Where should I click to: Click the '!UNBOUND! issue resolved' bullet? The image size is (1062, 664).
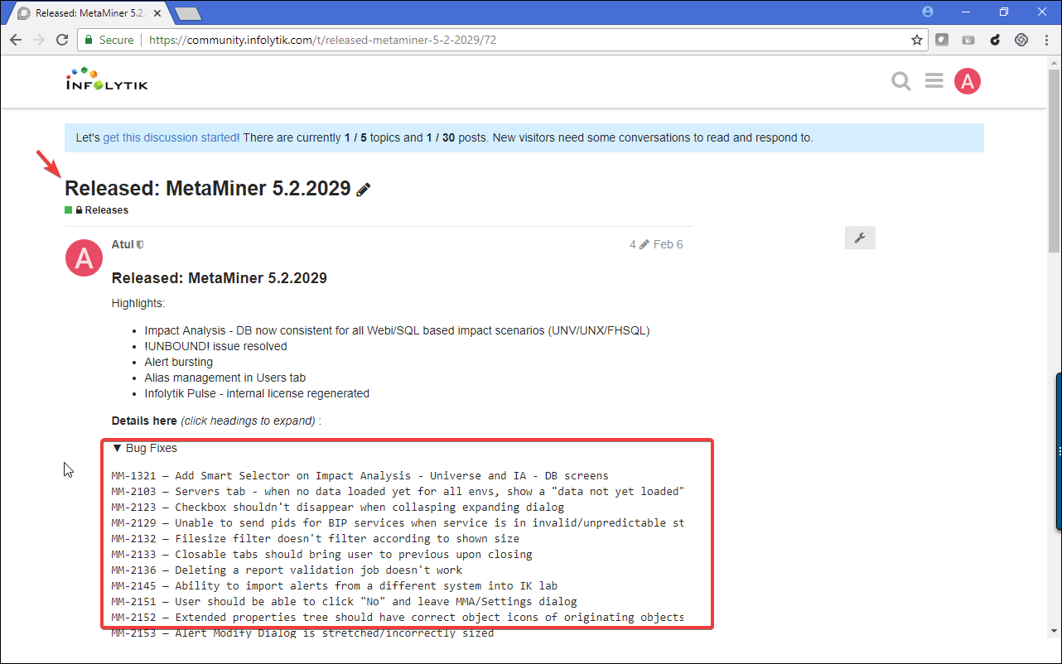pyautogui.click(x=216, y=346)
